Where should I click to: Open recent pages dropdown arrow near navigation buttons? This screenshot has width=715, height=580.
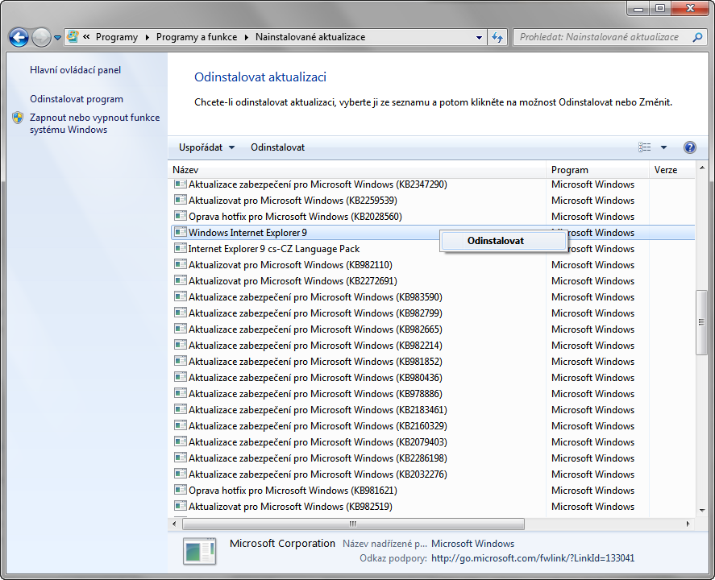point(57,38)
